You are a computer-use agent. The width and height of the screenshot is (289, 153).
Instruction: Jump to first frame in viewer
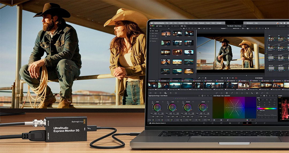tap(222, 78)
